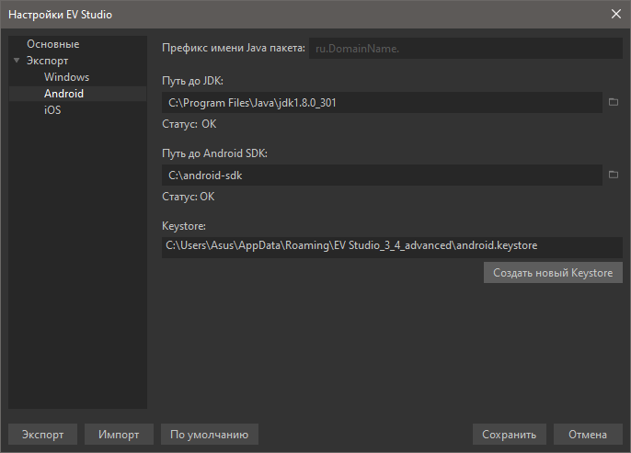Click the Статус: OK label under JDK path
This screenshot has height=453, width=631.
tap(189, 124)
